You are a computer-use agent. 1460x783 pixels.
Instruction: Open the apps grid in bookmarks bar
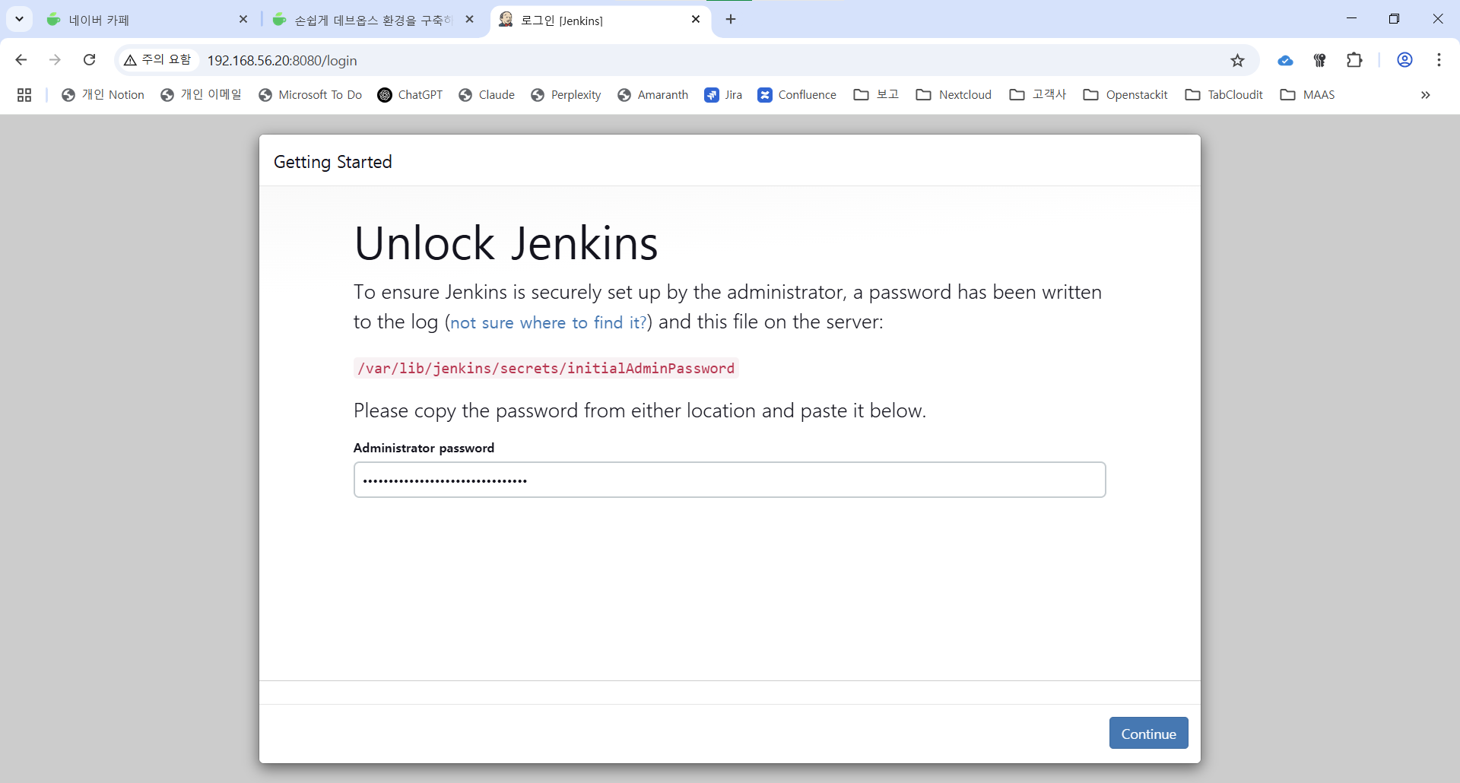coord(24,95)
